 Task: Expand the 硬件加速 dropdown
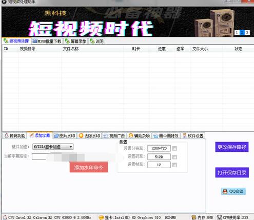(71, 147)
